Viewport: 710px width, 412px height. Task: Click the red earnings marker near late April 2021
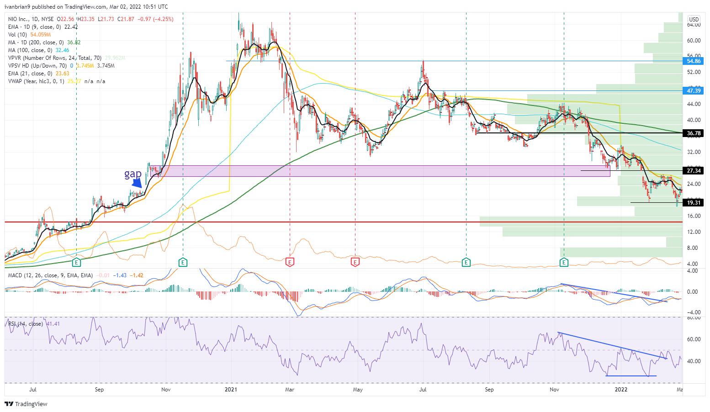[355, 262]
